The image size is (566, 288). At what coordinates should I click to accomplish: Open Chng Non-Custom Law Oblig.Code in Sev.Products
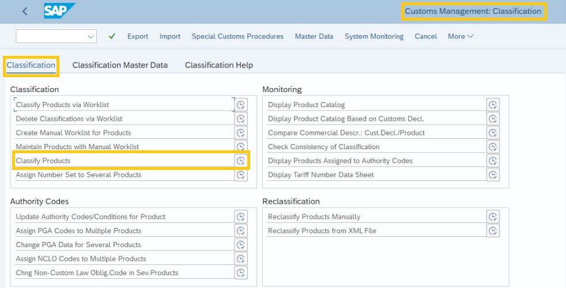point(124,272)
